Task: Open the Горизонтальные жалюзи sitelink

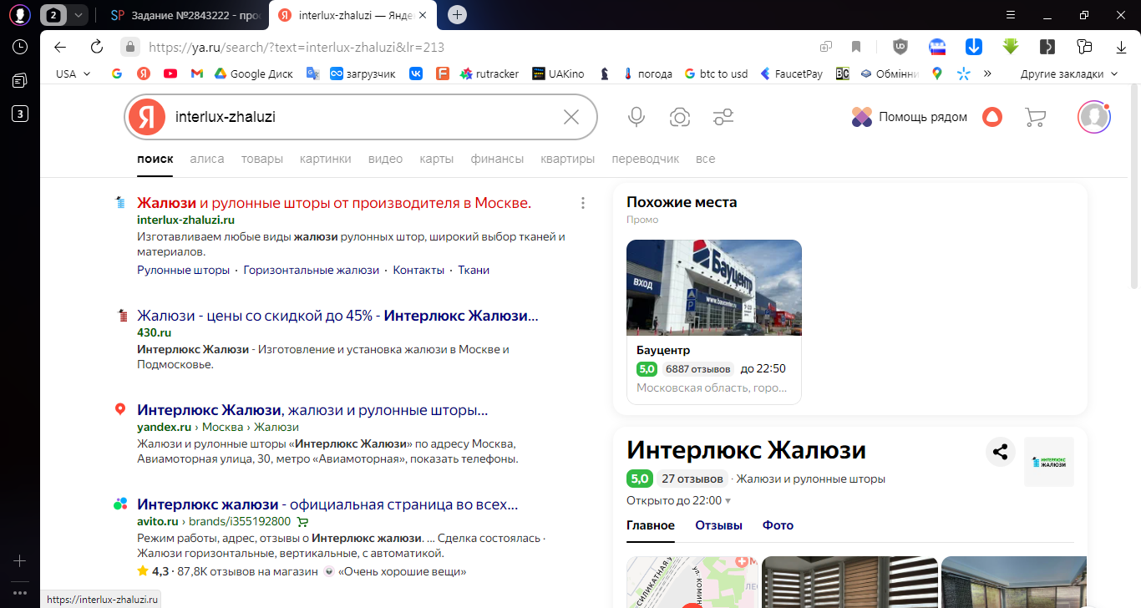Action: (312, 270)
